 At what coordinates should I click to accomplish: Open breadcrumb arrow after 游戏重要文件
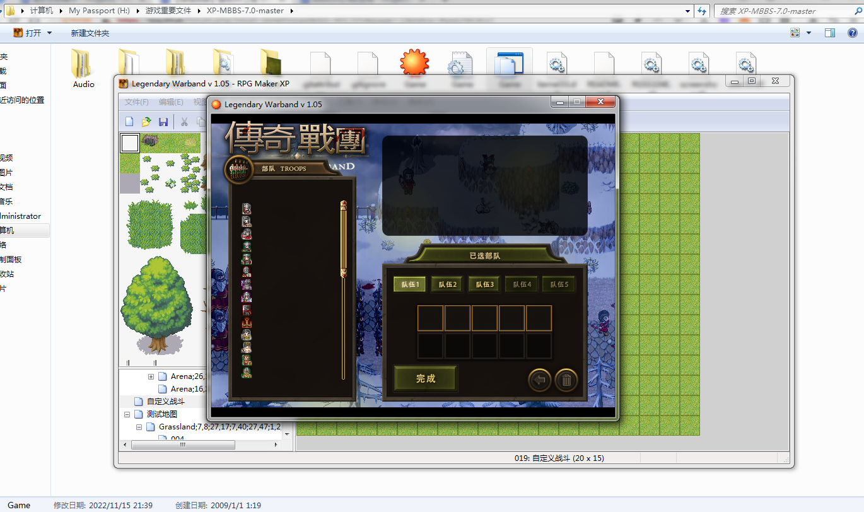click(x=200, y=11)
